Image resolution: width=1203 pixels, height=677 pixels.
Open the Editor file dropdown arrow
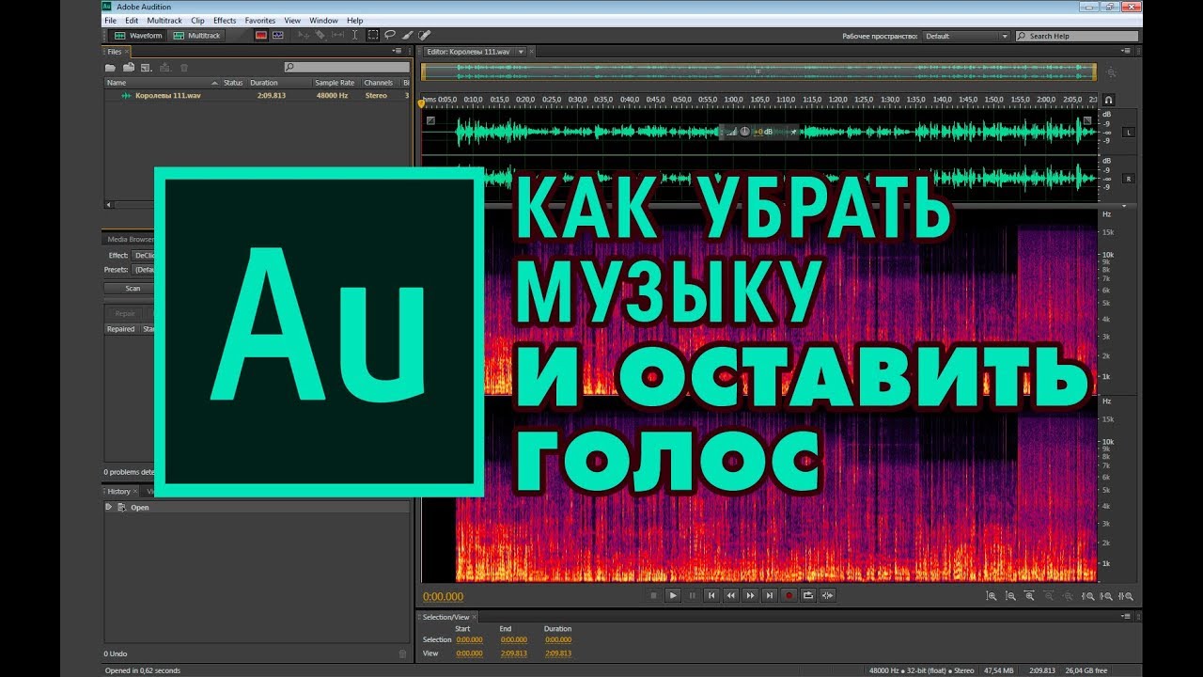(x=521, y=52)
